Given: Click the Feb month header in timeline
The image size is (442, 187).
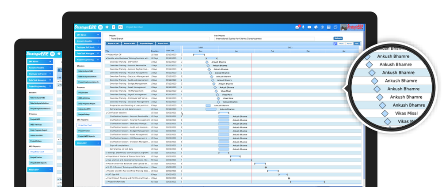Looking at the screenshot, I should [272, 51].
